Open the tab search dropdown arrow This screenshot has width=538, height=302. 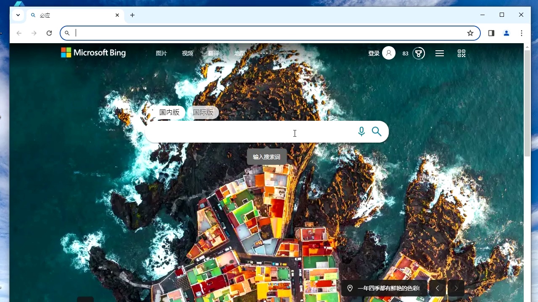pos(18,15)
